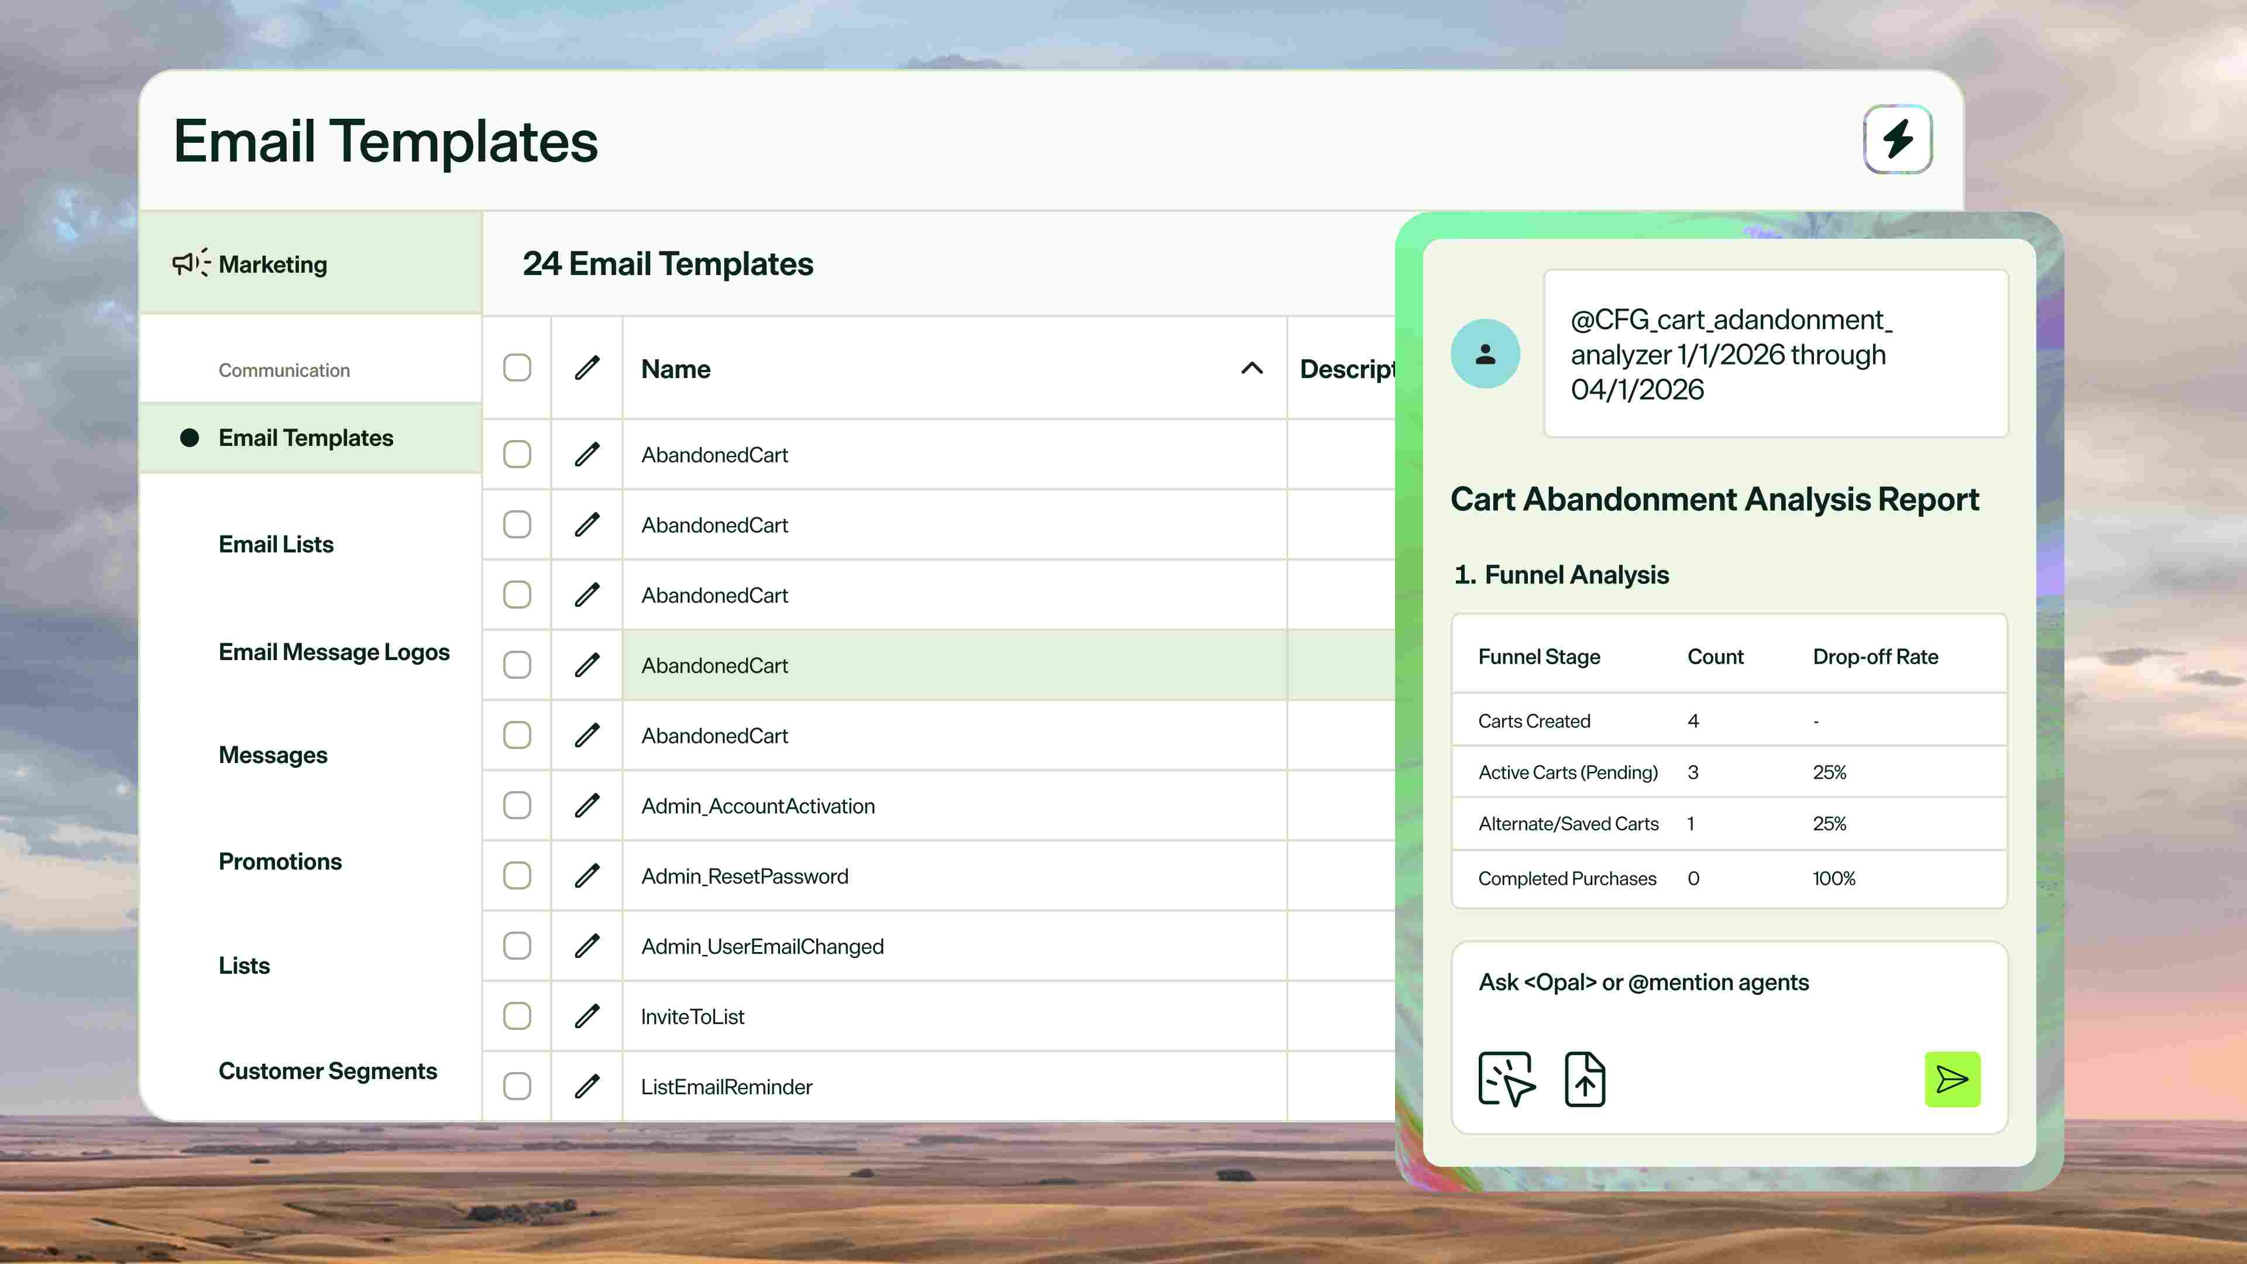Click the Communication section label
The width and height of the screenshot is (2247, 1264).
coord(284,370)
